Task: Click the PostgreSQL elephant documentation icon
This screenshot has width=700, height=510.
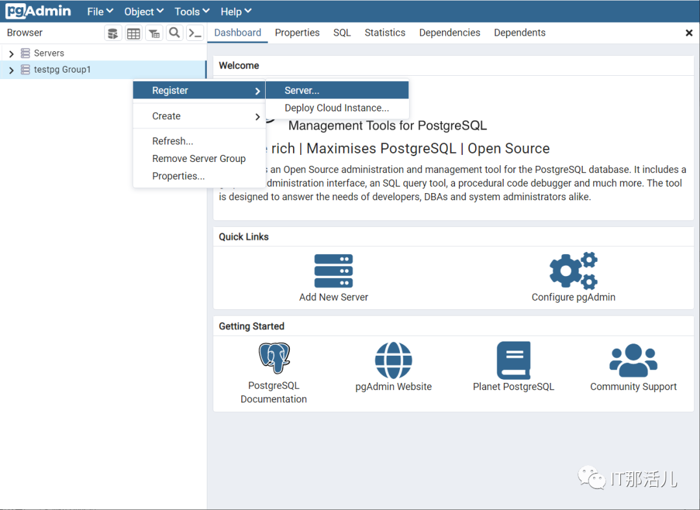Action: (x=274, y=358)
